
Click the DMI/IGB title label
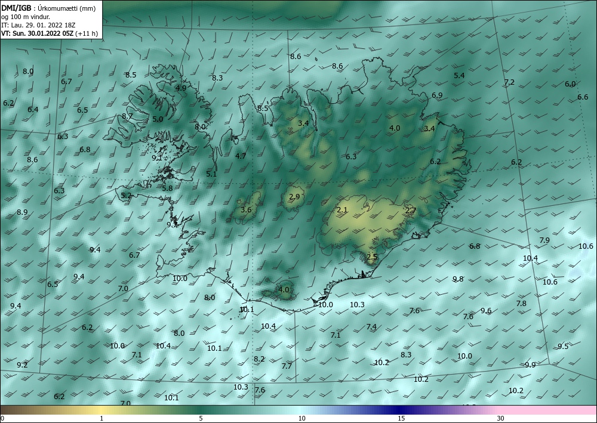(x=16, y=8)
